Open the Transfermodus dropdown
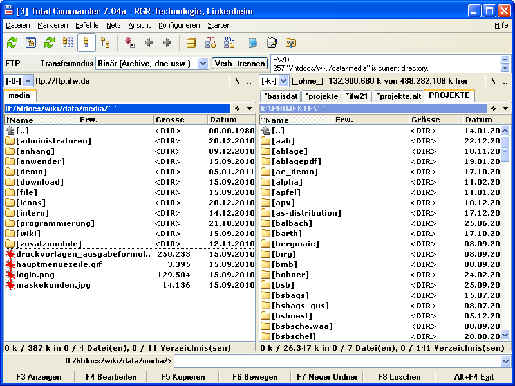515x386 pixels. pos(203,64)
